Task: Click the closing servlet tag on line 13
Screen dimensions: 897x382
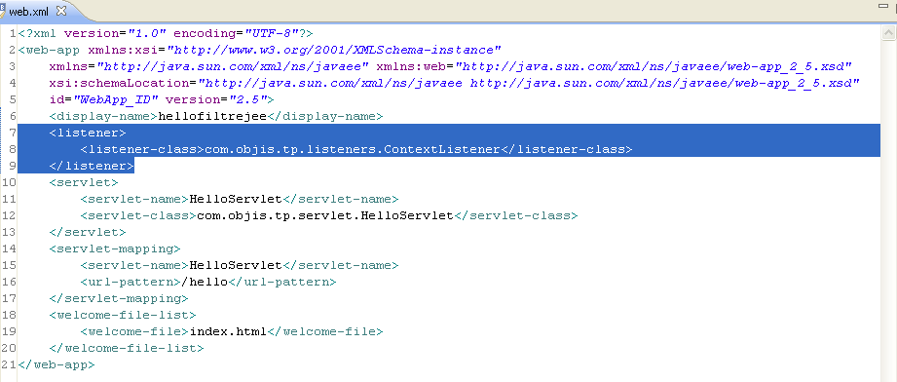Action: (88, 233)
